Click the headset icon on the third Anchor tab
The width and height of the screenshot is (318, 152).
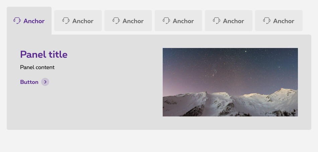click(116, 21)
